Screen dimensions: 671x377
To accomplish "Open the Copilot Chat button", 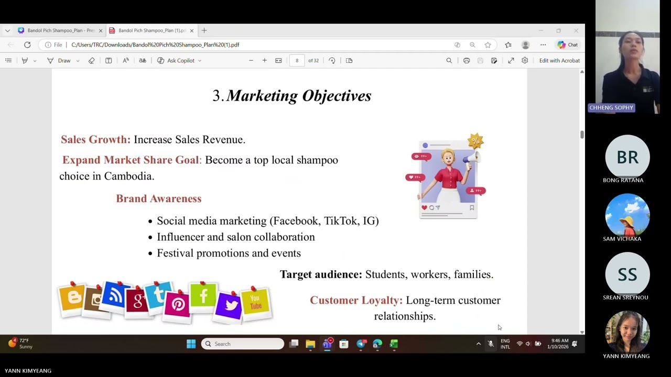I will tap(568, 45).
